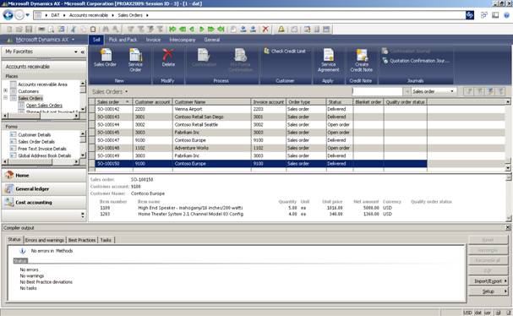Open Sales Order Details form
This screenshot has height=316, width=513.
click(x=36, y=142)
